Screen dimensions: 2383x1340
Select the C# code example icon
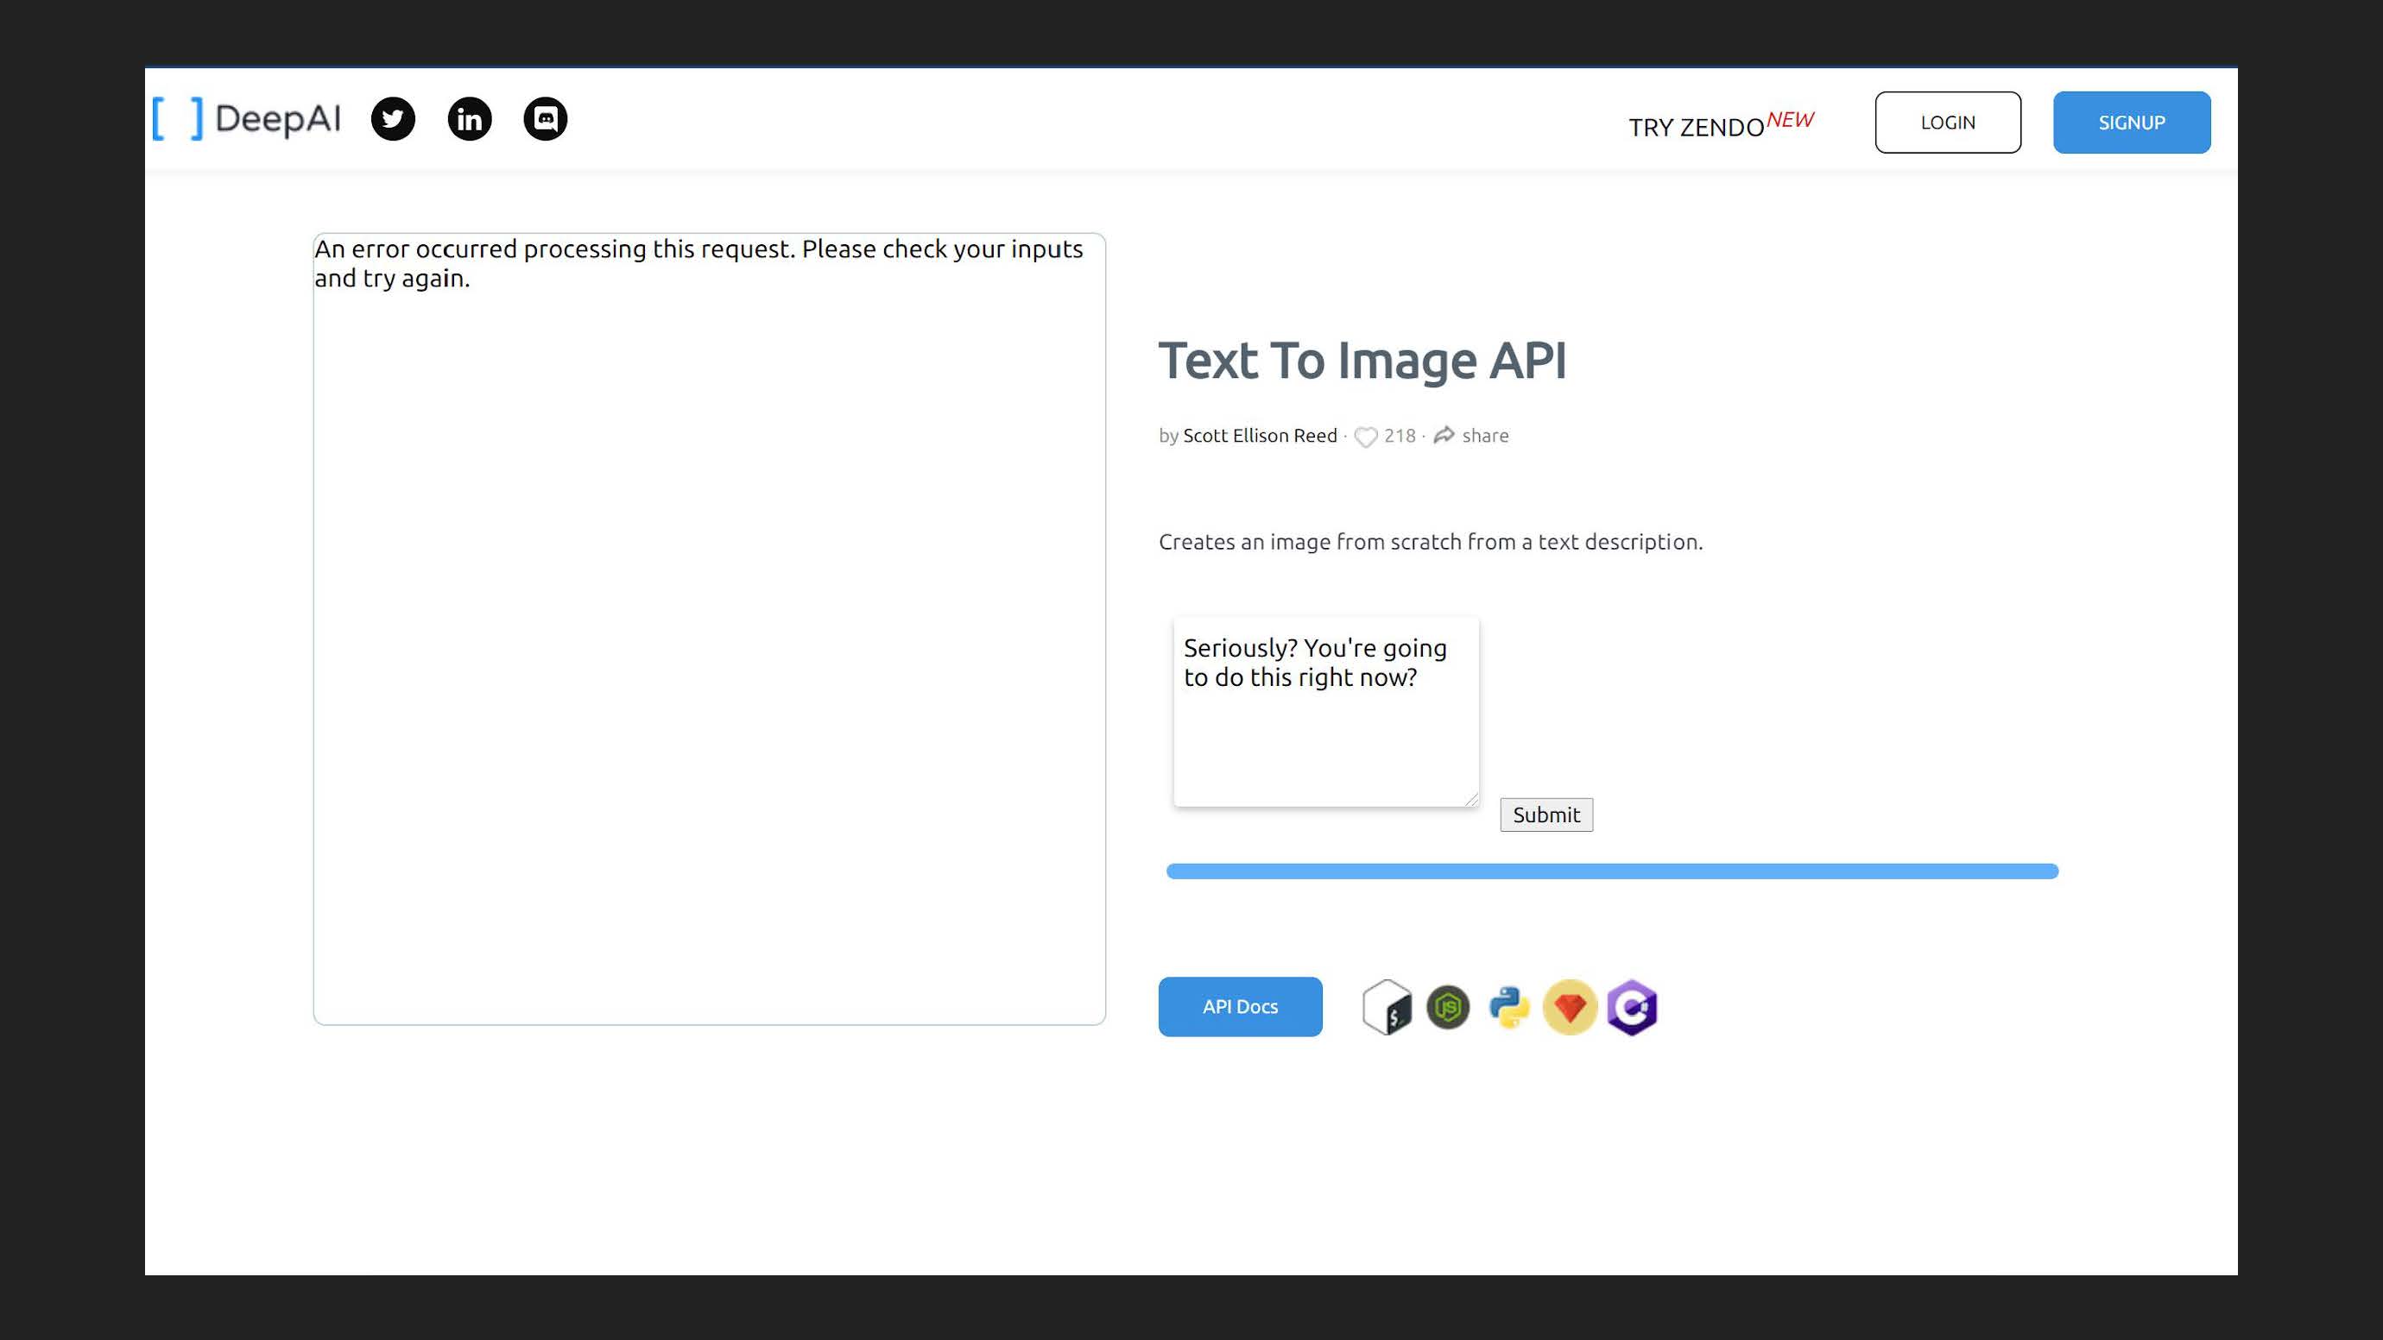(x=1632, y=1007)
